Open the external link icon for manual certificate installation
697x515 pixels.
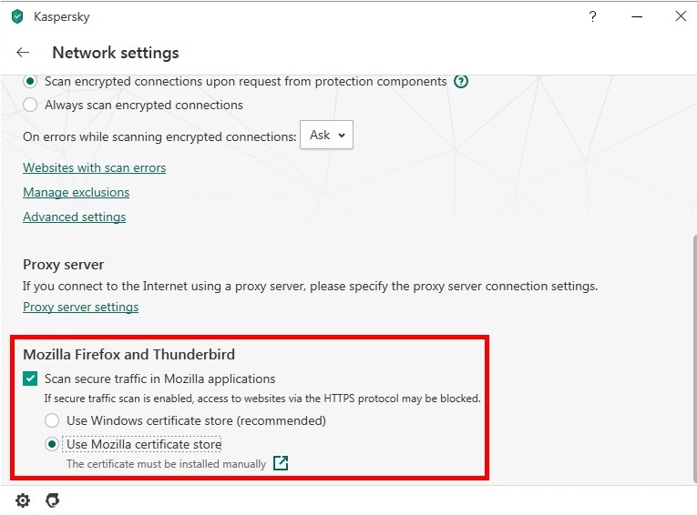pos(281,463)
